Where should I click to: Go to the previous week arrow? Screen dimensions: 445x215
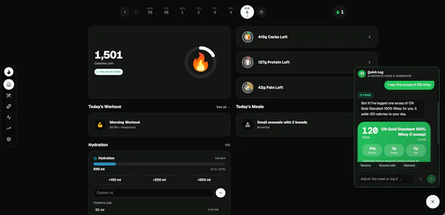point(125,12)
